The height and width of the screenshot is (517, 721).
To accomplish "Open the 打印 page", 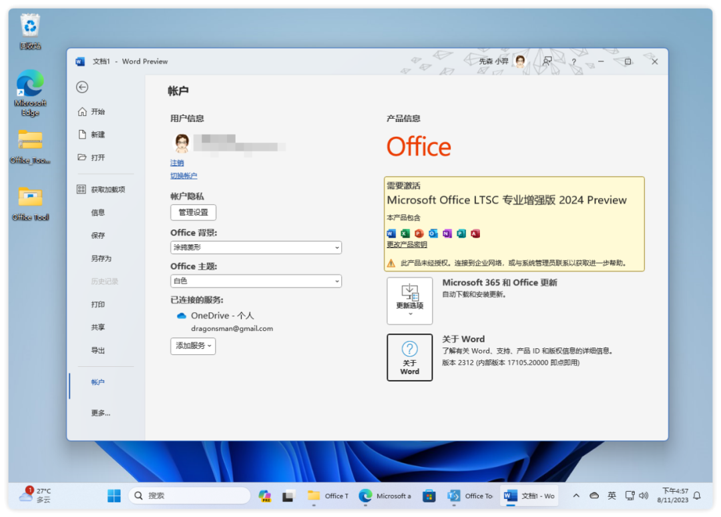I will (98, 304).
